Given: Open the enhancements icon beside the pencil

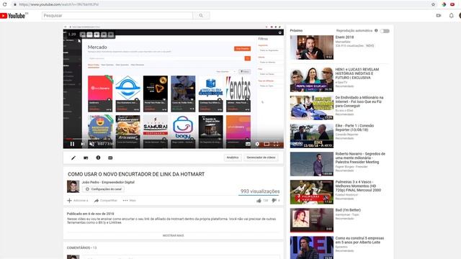Looking at the screenshot, I should point(86,158).
